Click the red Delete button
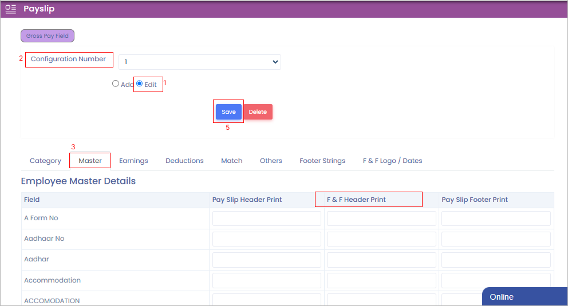This screenshot has width=568, height=306. [x=258, y=112]
